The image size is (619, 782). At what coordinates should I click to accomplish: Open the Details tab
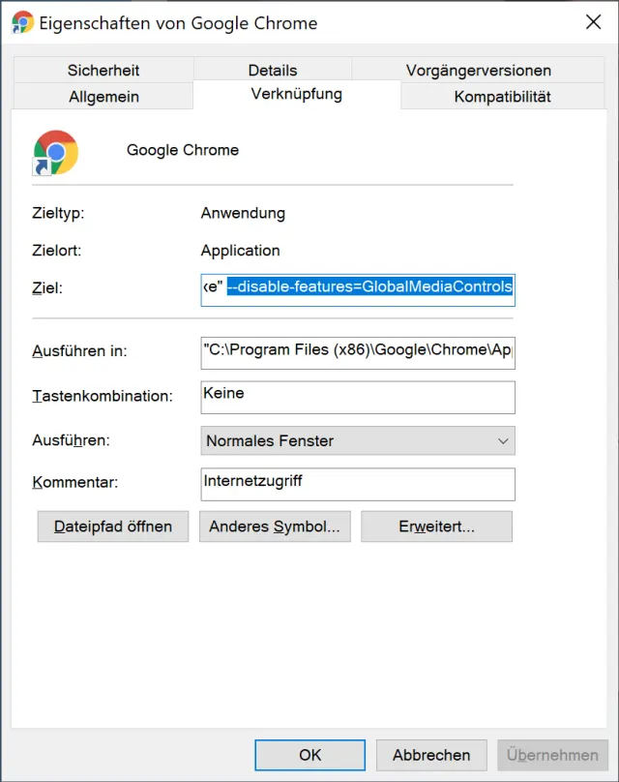tap(273, 71)
